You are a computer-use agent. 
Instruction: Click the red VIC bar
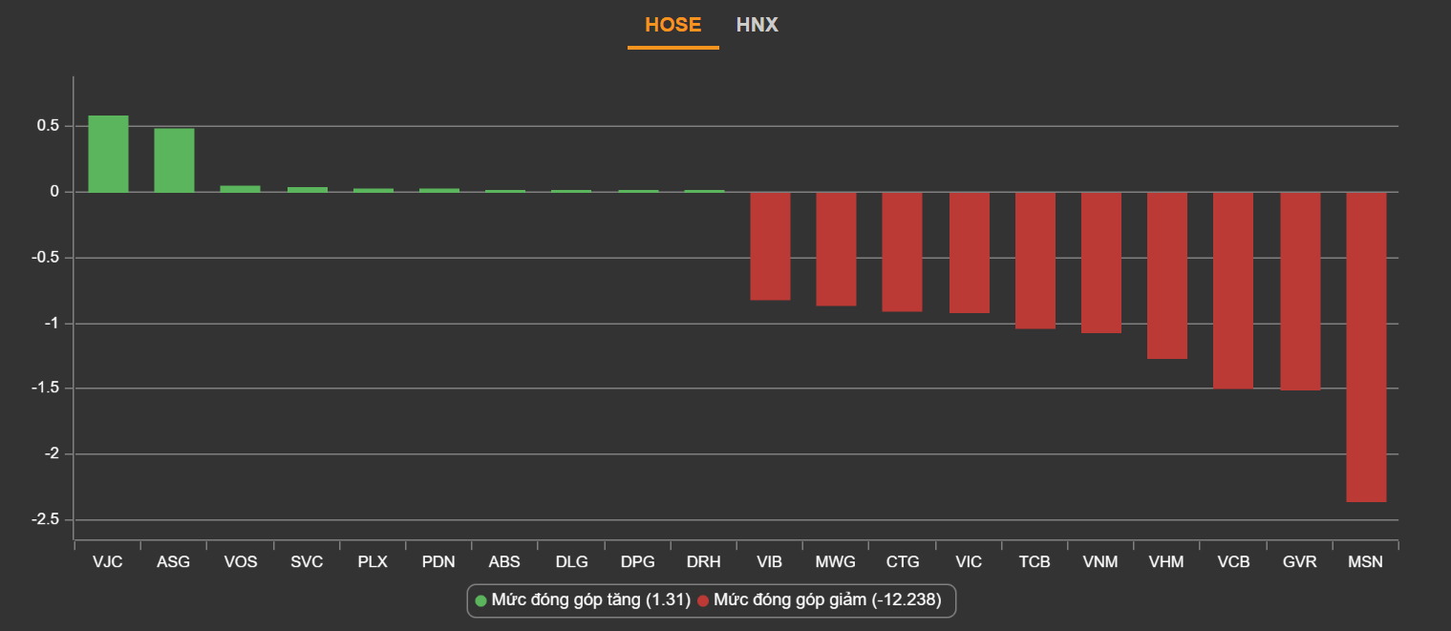(x=969, y=252)
